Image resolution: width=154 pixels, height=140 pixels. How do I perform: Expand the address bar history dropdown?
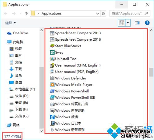click(98, 14)
